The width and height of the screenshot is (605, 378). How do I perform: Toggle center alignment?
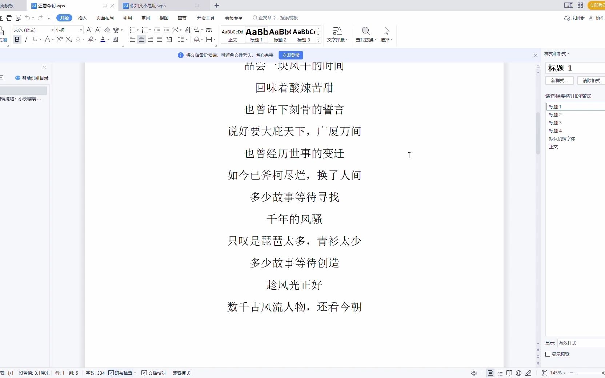coord(141,39)
